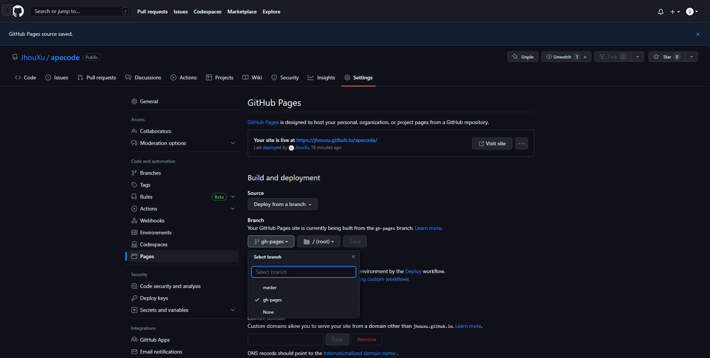Open Code security and analysis

184,286
